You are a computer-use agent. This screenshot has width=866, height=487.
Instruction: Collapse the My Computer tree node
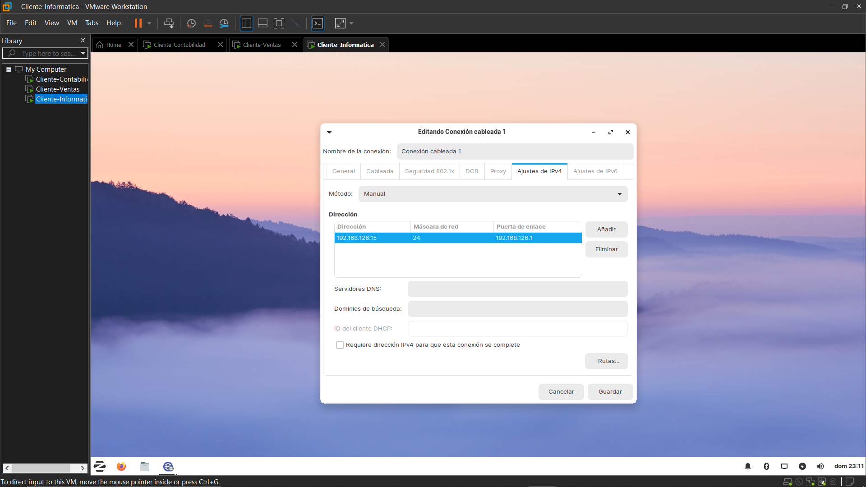9,69
